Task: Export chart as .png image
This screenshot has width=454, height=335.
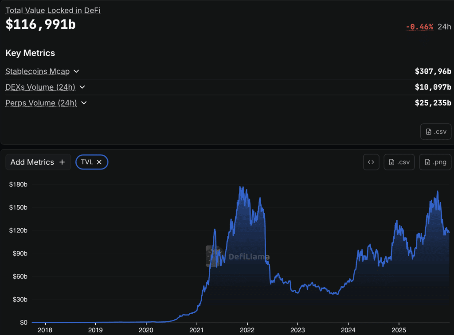Action: (435, 162)
